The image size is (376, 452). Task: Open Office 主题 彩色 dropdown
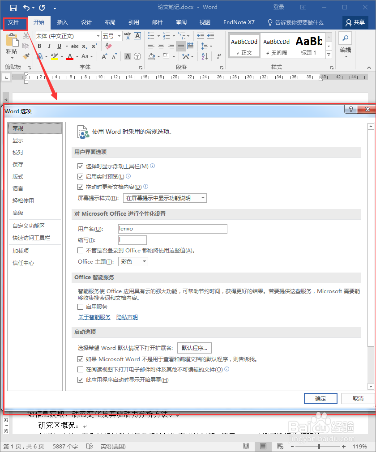coord(133,262)
